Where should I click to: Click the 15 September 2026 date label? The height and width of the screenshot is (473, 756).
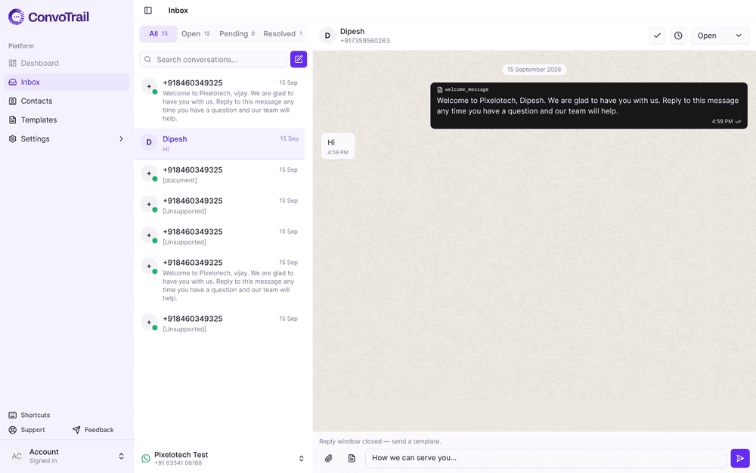pyautogui.click(x=534, y=70)
